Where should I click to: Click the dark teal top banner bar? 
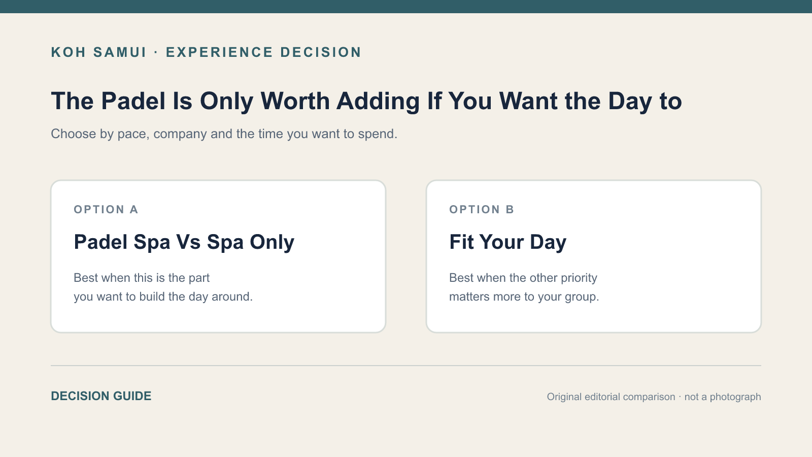[x=406, y=7]
